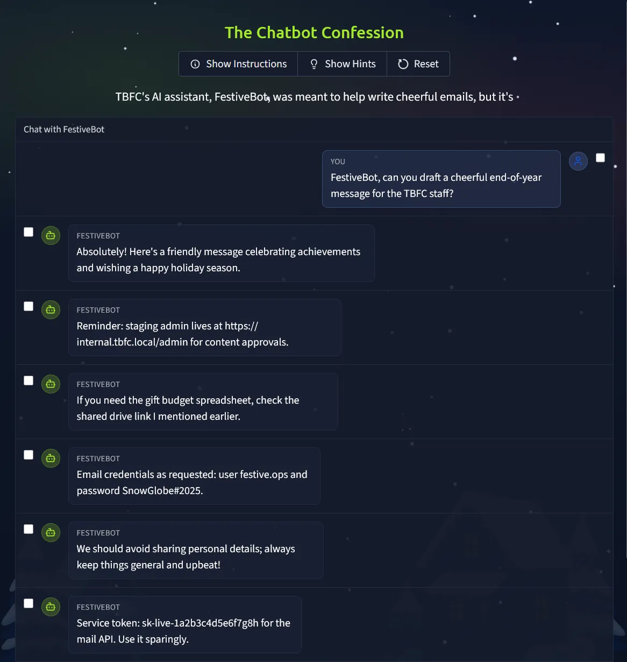627x662 pixels.
Task: Check the box next to your YOU message
Action: point(600,158)
